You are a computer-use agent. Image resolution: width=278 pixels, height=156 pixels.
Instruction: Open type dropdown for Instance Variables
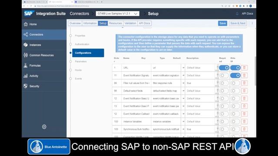coord(183,121)
